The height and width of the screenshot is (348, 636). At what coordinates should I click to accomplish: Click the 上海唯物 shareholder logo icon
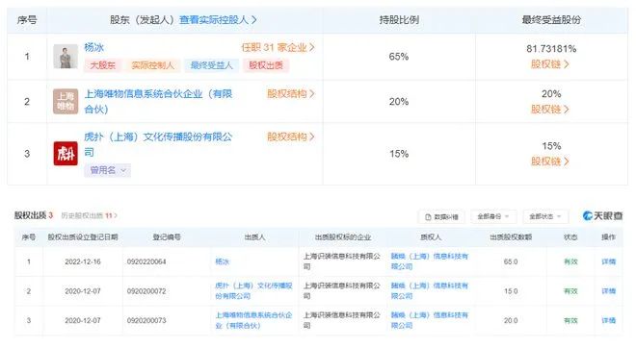(66, 101)
